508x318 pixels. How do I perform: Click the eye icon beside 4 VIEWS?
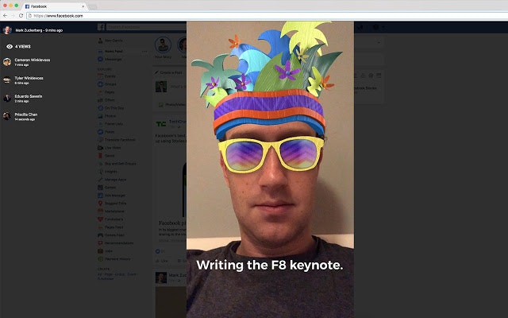point(10,47)
